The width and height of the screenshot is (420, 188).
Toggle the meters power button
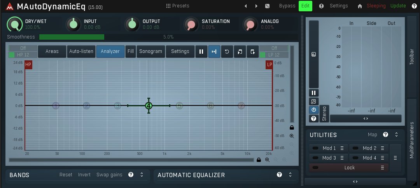pos(314,110)
